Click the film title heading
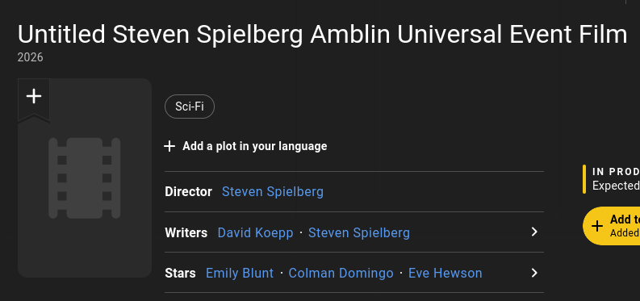The image size is (640, 301). point(323,34)
